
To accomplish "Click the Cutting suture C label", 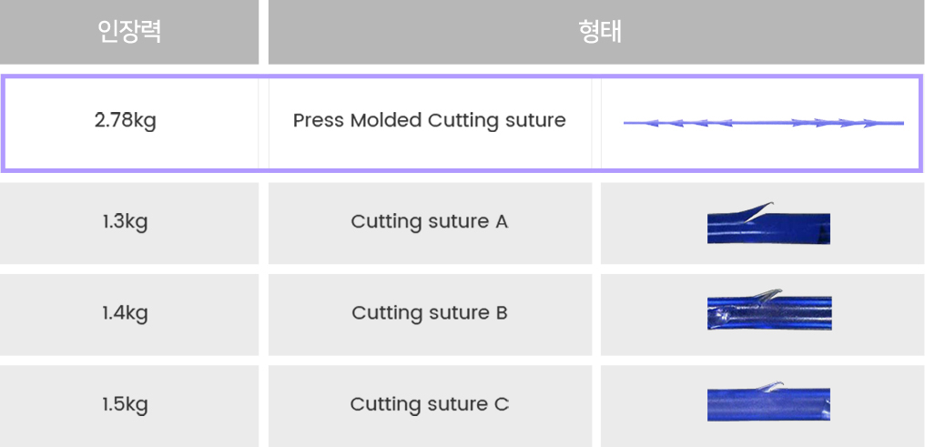I will (430, 404).
